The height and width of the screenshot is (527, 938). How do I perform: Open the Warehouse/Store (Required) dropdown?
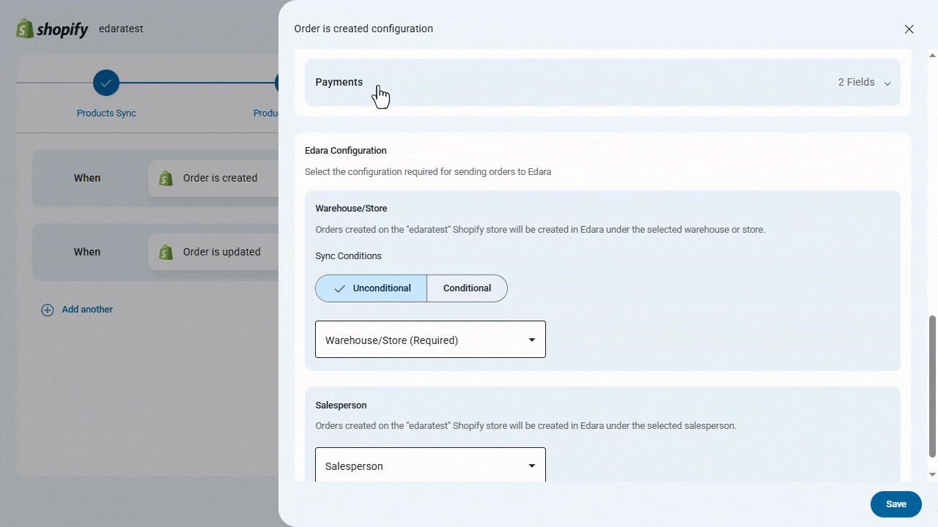tap(430, 340)
